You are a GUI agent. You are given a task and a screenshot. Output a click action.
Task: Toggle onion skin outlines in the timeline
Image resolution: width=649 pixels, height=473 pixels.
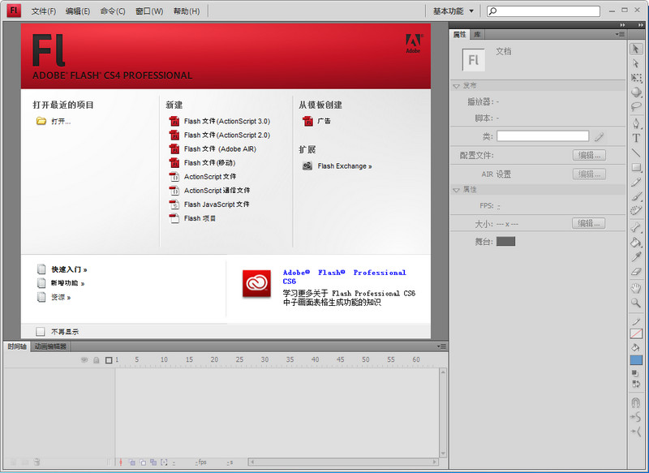143,462
